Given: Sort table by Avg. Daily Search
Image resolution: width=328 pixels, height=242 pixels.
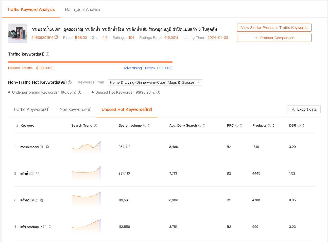Looking at the screenshot, I should click(x=204, y=125).
